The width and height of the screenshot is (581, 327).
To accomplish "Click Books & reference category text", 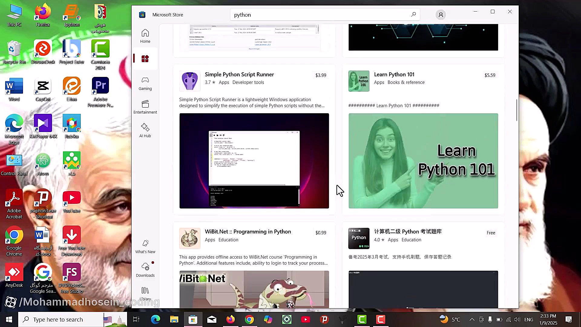I will (406, 82).
